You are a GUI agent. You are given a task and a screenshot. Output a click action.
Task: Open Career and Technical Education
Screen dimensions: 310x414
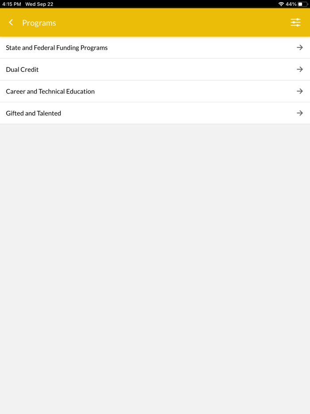[x=50, y=91]
